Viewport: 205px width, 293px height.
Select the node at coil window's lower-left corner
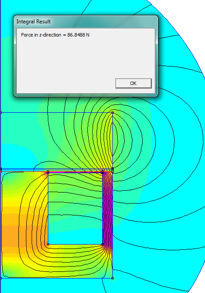click(48, 244)
